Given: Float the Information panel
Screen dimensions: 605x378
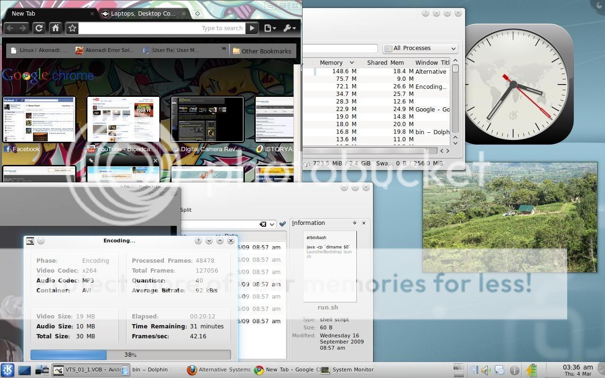Looking at the screenshot, I should (x=354, y=223).
